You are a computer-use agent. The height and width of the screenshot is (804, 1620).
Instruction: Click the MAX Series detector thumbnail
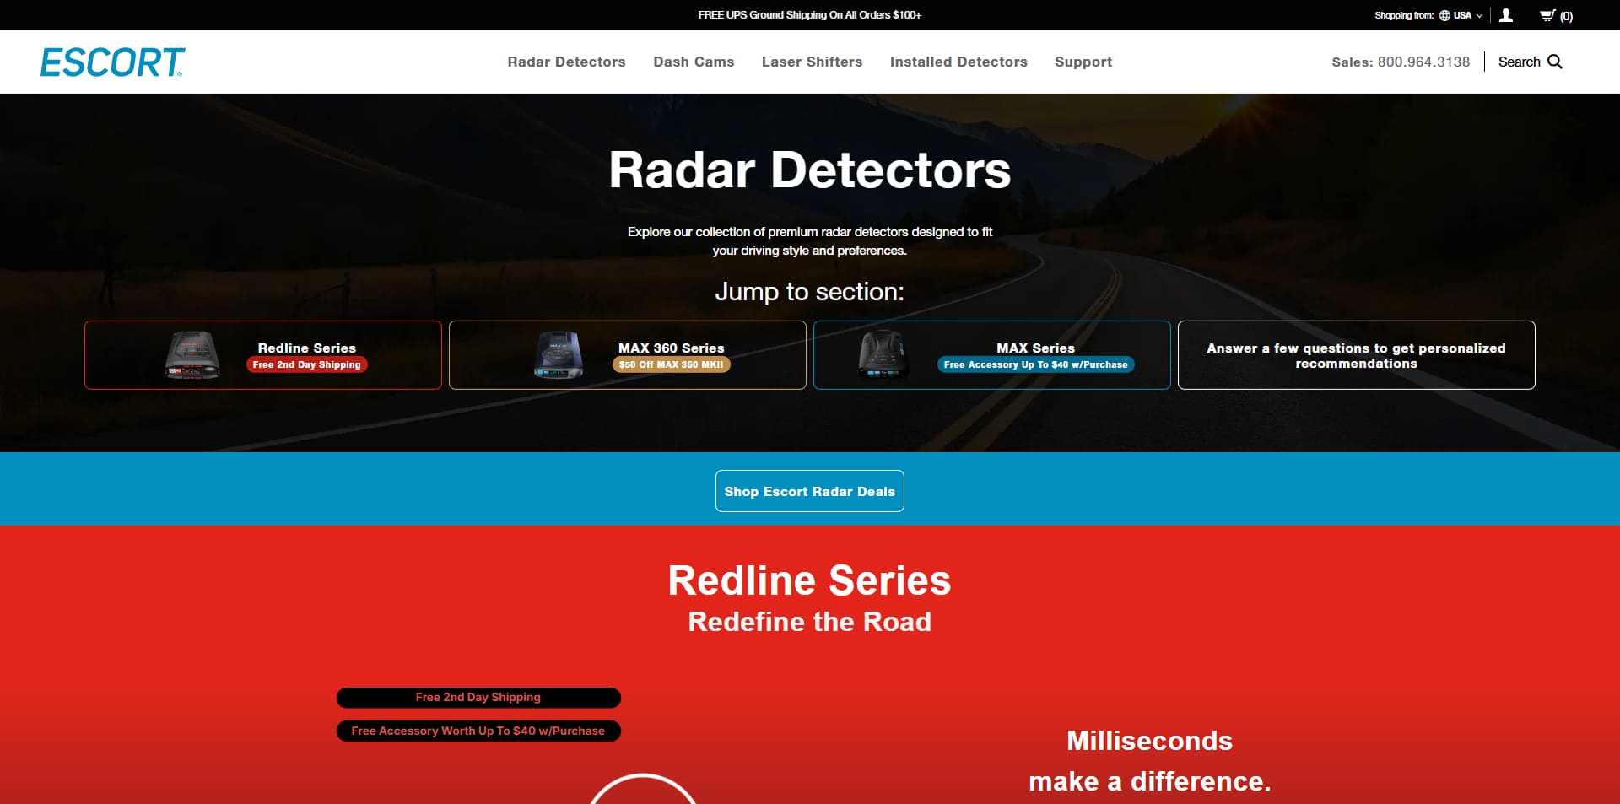883,355
